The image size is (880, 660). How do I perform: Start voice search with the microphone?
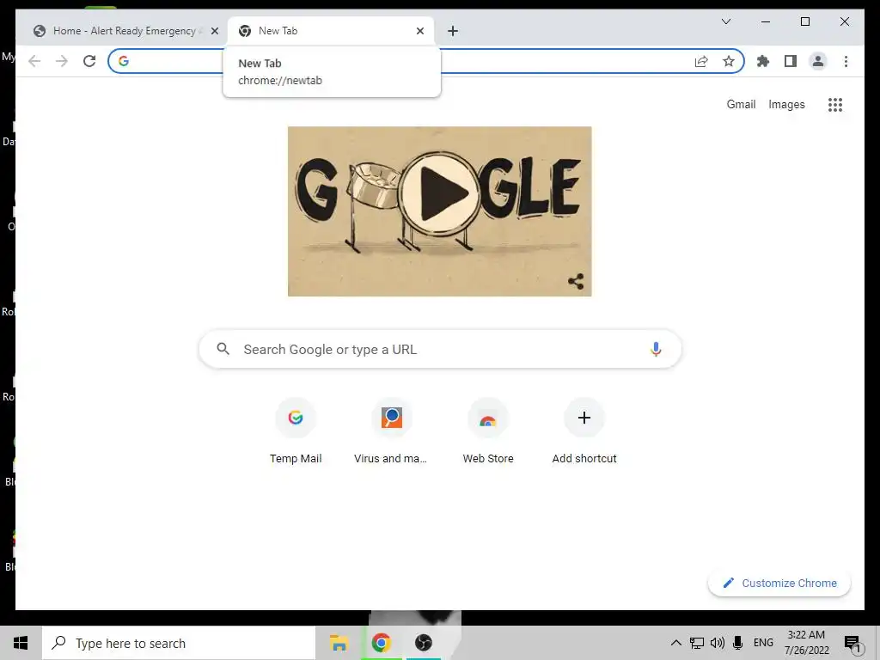tap(656, 349)
